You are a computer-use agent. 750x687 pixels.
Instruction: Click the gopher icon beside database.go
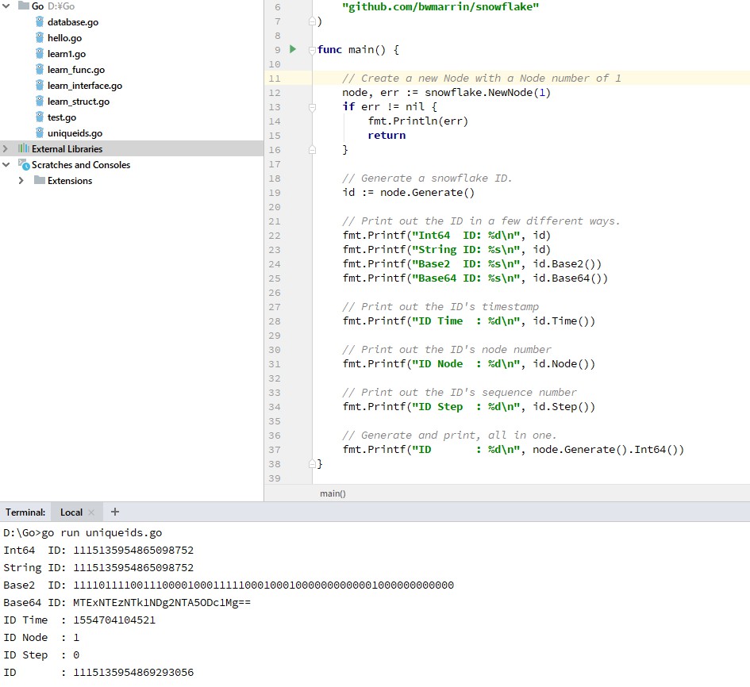(40, 21)
